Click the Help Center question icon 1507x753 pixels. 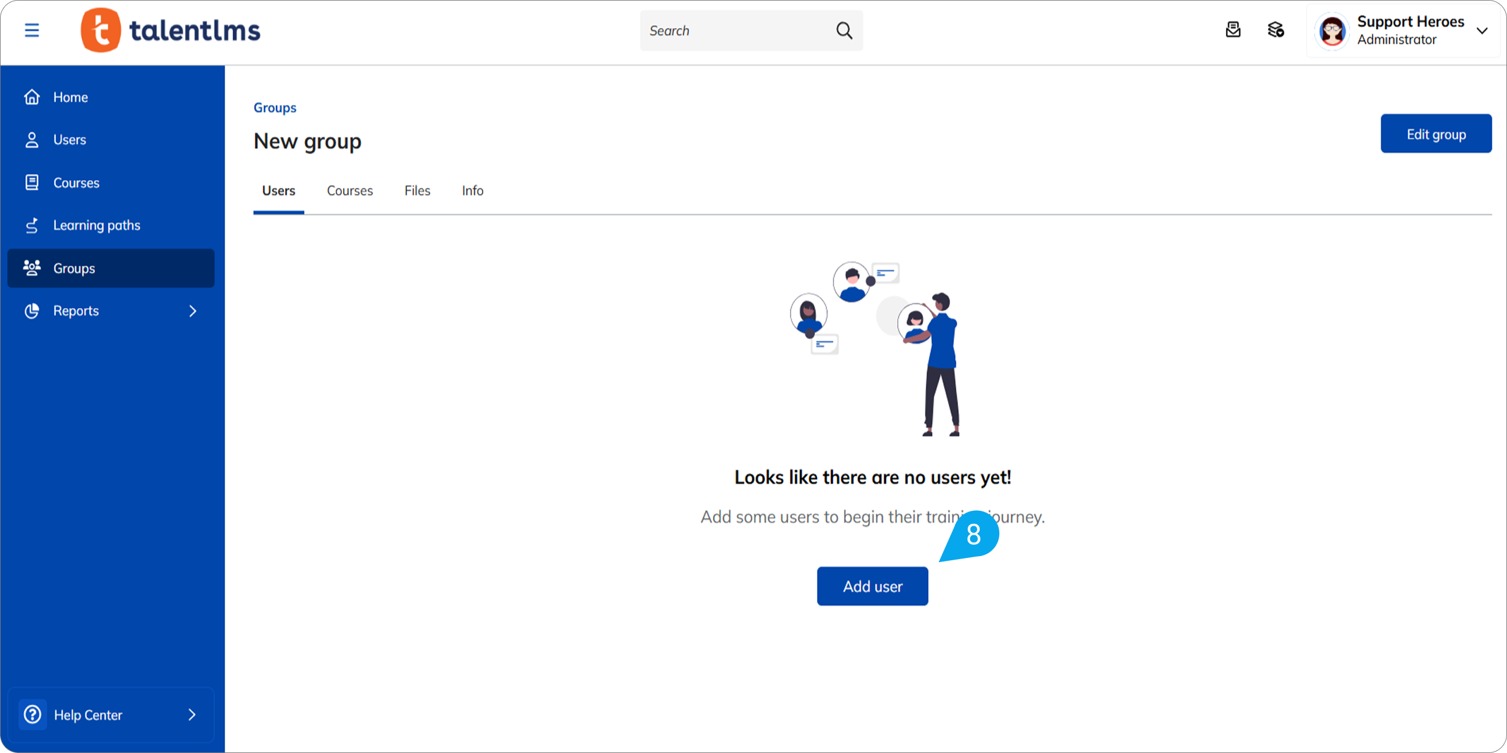tap(33, 714)
